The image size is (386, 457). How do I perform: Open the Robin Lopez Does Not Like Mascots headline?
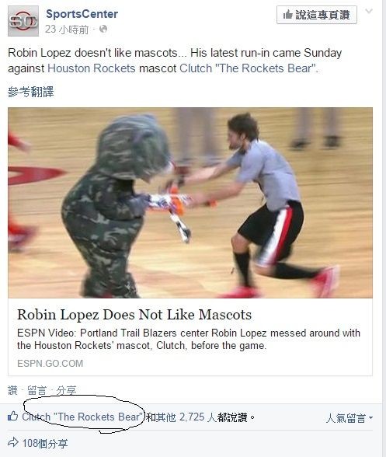(x=134, y=315)
